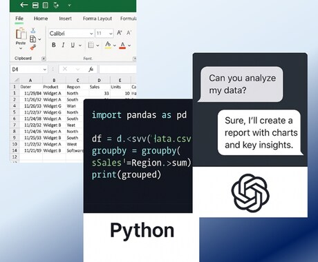Click the date cell '11/21/19'
The width and height of the screenshot is (318, 262).
point(31,150)
